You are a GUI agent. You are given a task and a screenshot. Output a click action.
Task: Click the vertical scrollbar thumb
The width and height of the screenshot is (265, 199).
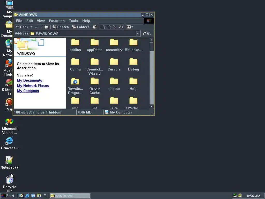coord(152,46)
